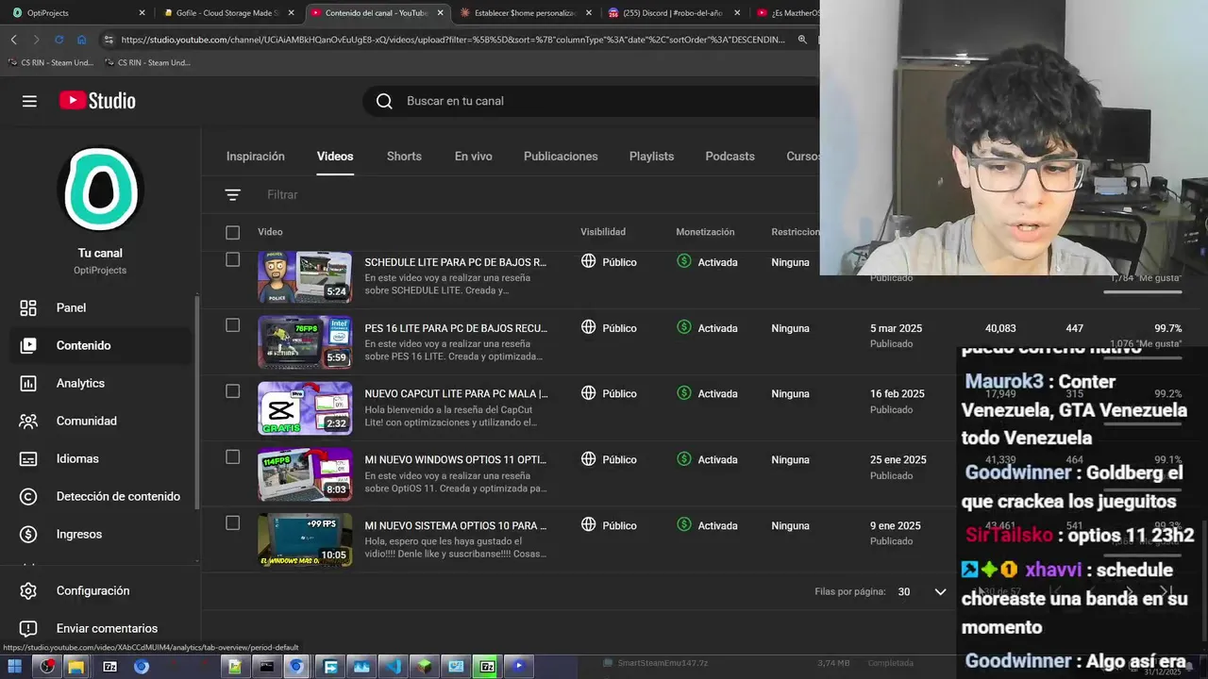Click the Configuración gear icon
This screenshot has height=679, width=1208.
click(28, 590)
